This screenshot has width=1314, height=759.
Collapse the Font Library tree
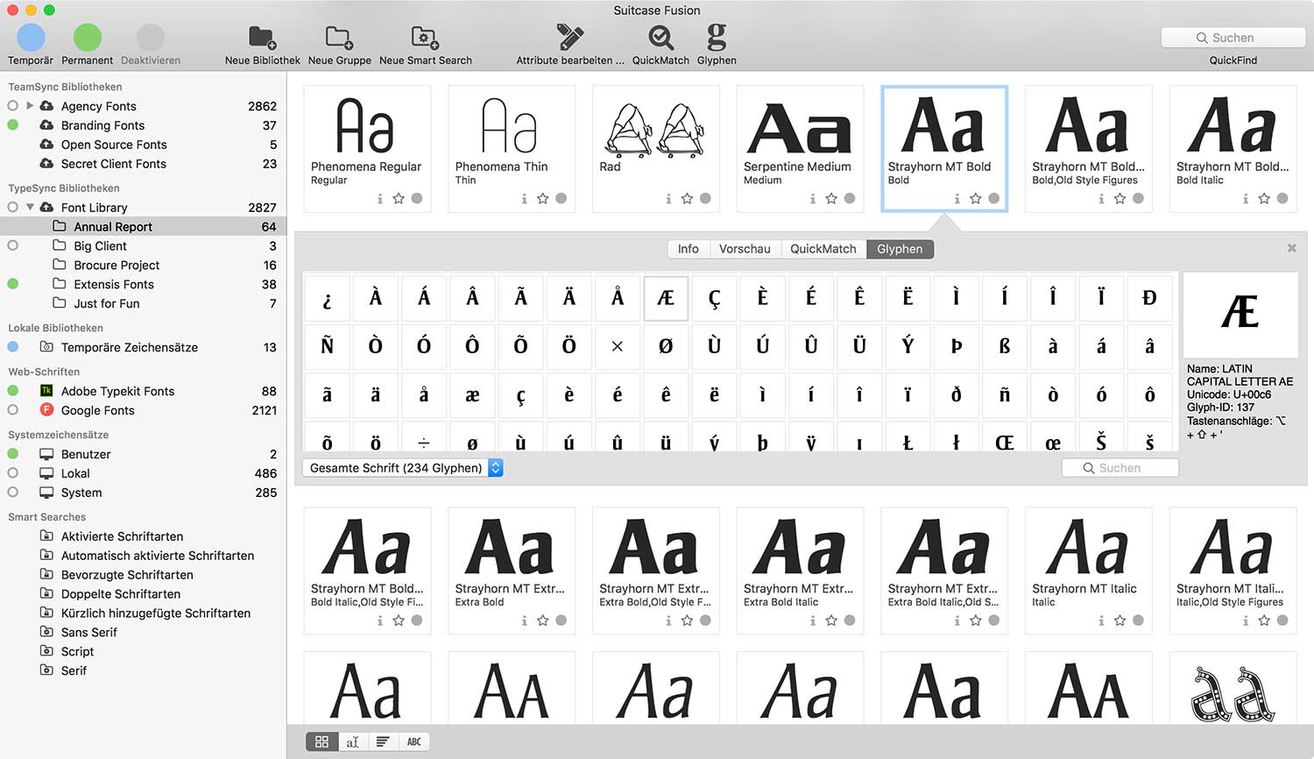coord(30,208)
